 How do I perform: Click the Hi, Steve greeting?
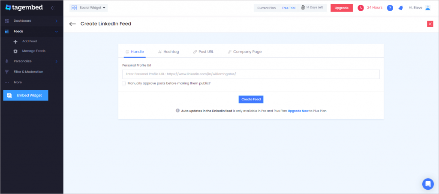click(415, 8)
